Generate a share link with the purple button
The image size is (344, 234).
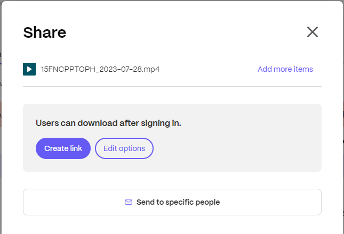[x=63, y=148]
